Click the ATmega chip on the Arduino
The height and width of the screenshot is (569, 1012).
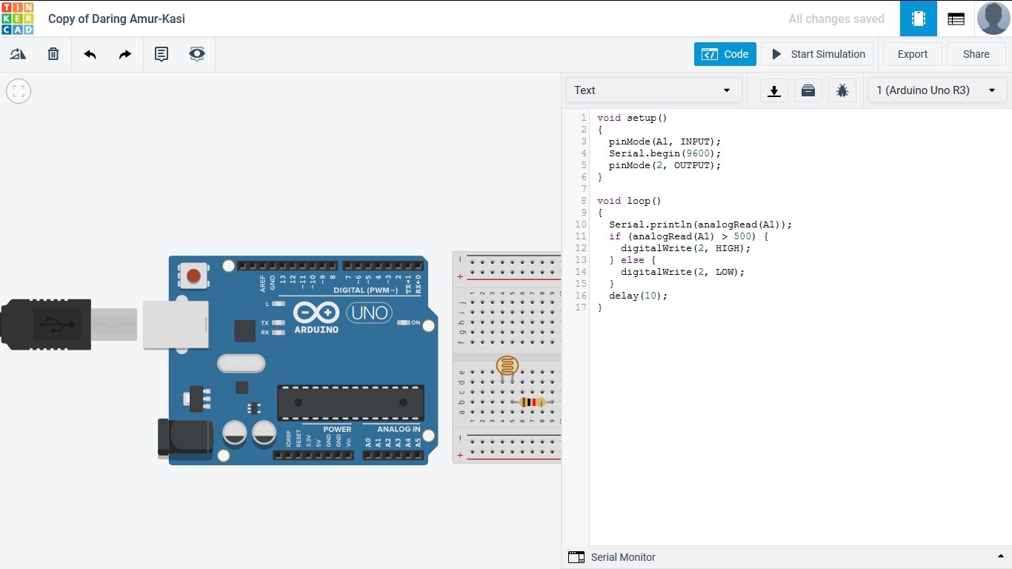coord(350,402)
